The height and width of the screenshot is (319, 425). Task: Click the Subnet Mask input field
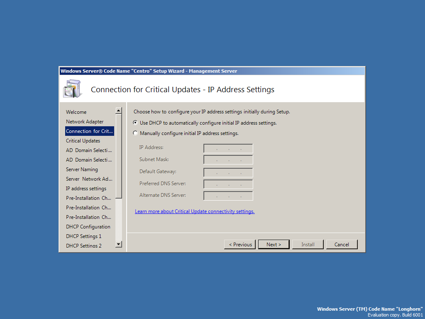point(228,160)
